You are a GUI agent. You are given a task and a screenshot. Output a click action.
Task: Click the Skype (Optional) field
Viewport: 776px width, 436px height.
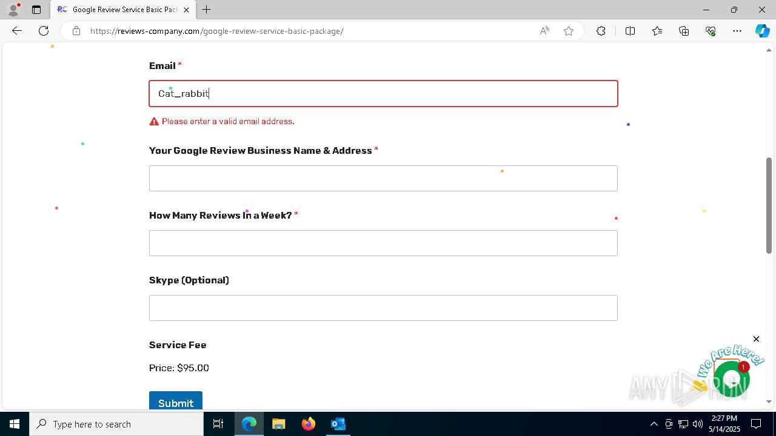383,308
